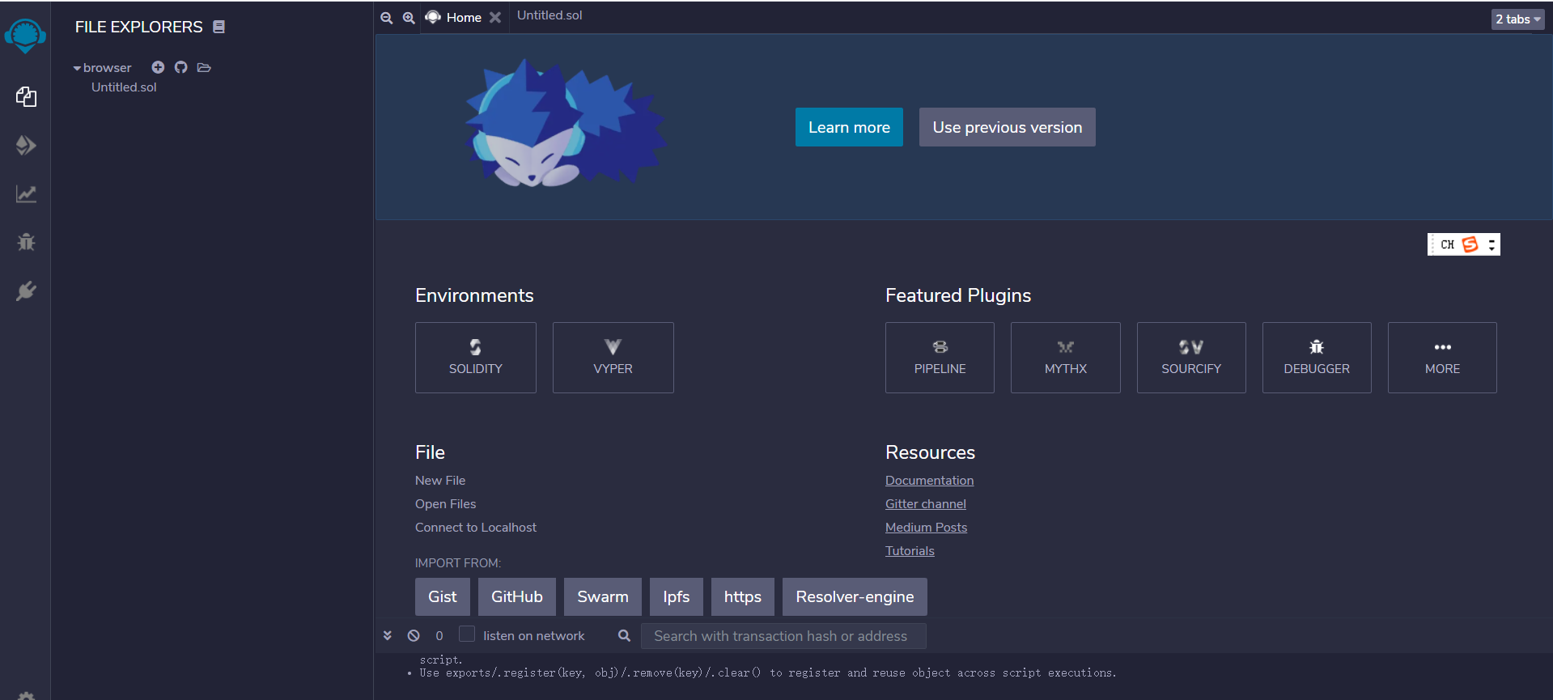
Task: Open More featured plugins
Action: coord(1442,358)
